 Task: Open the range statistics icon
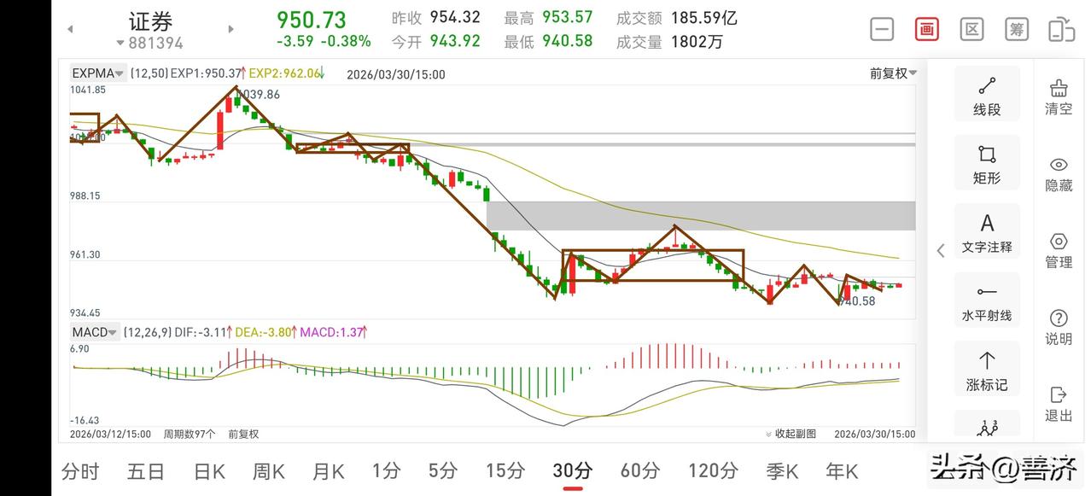tap(971, 29)
